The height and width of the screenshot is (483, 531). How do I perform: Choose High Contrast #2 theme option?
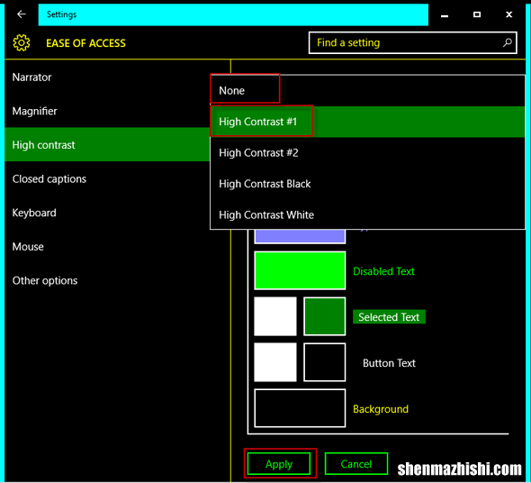(367, 152)
